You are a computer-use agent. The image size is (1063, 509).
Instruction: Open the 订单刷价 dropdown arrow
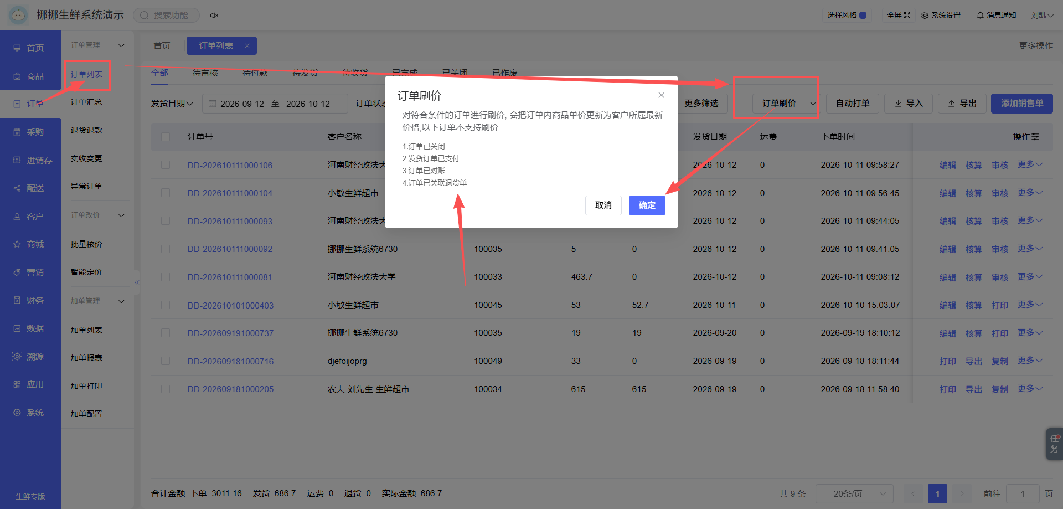tap(813, 104)
